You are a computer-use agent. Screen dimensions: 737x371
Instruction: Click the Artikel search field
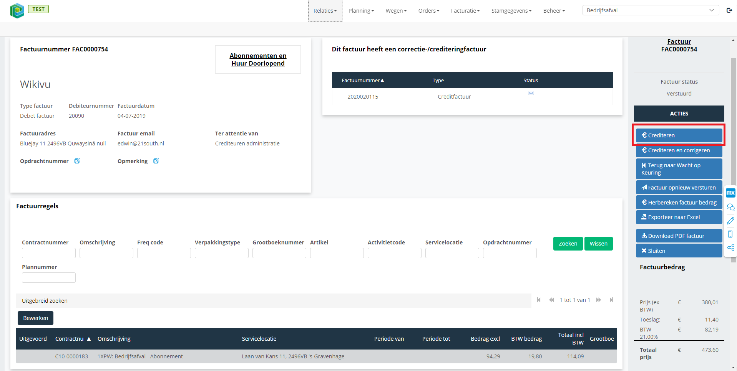click(337, 253)
